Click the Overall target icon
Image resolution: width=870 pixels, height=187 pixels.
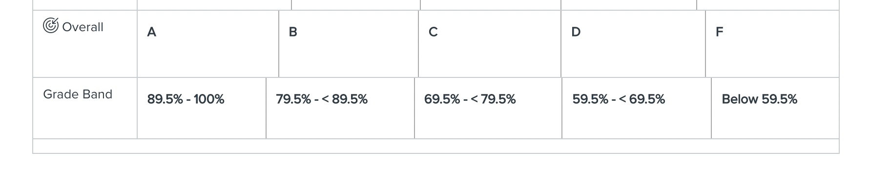click(51, 25)
